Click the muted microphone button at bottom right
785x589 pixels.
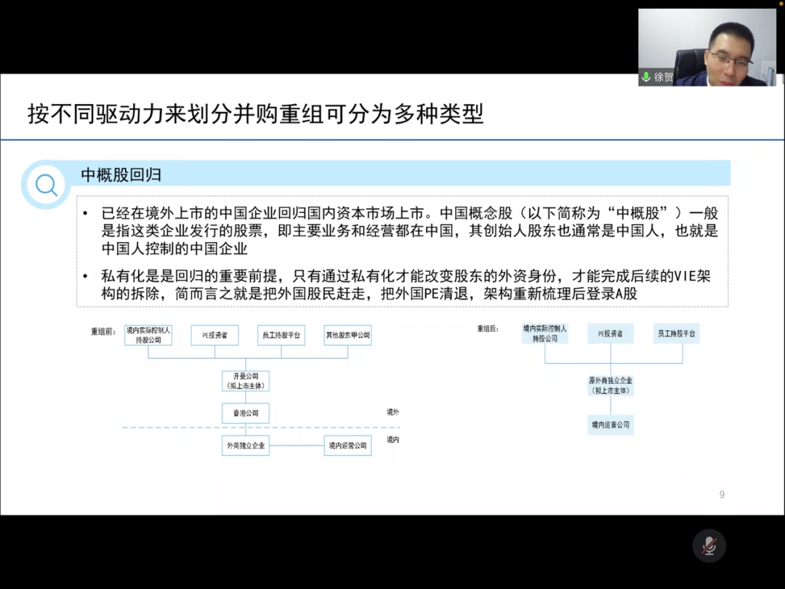click(709, 546)
